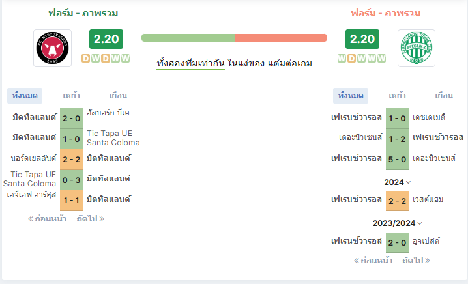Click Ferencvaros's green 2.20 rating badge

362,39
